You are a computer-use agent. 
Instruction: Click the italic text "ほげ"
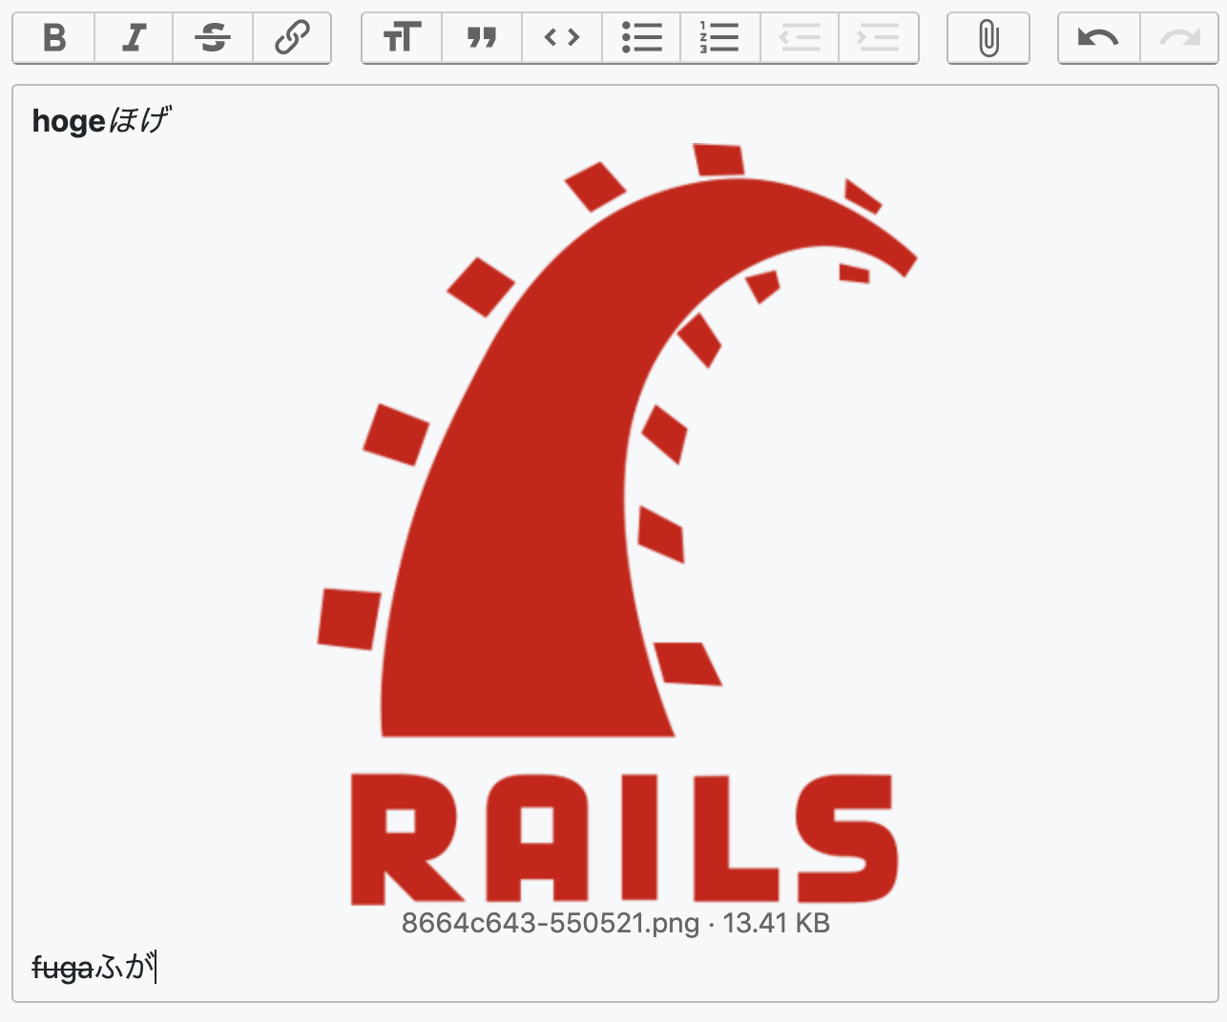139,120
